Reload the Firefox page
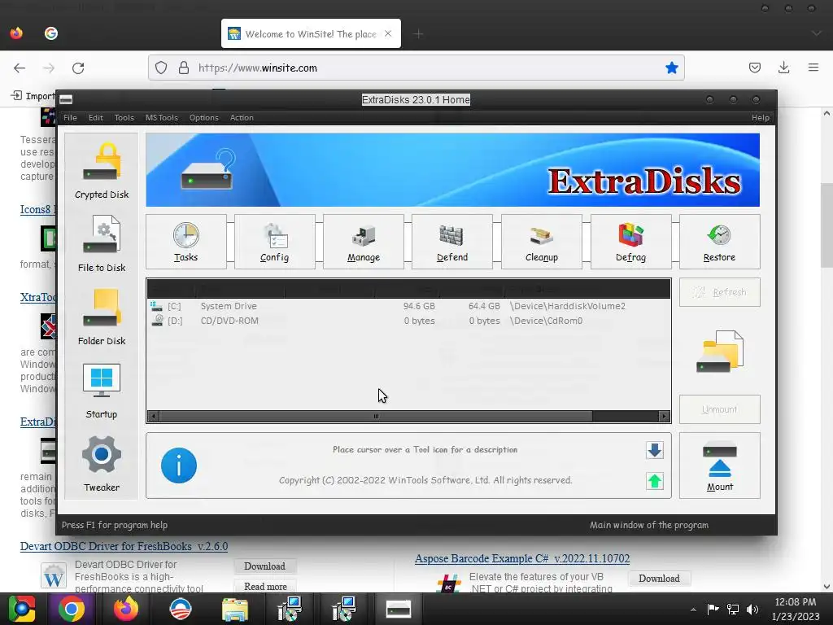This screenshot has width=833, height=625. pos(78,68)
